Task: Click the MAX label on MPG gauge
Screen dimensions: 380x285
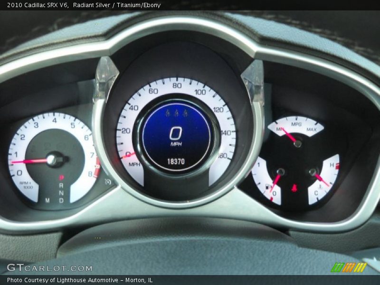Action: [312, 129]
